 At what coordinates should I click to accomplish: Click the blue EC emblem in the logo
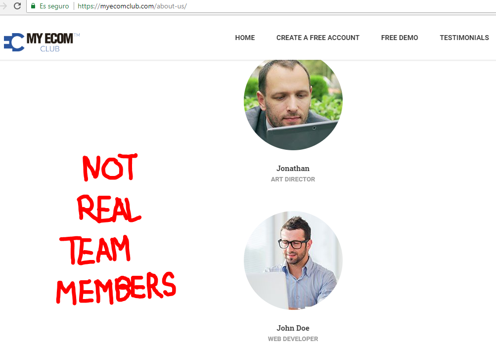pos(14,42)
